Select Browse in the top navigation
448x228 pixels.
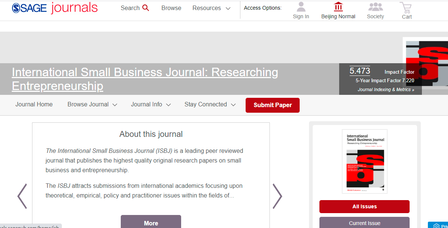pyautogui.click(x=171, y=8)
